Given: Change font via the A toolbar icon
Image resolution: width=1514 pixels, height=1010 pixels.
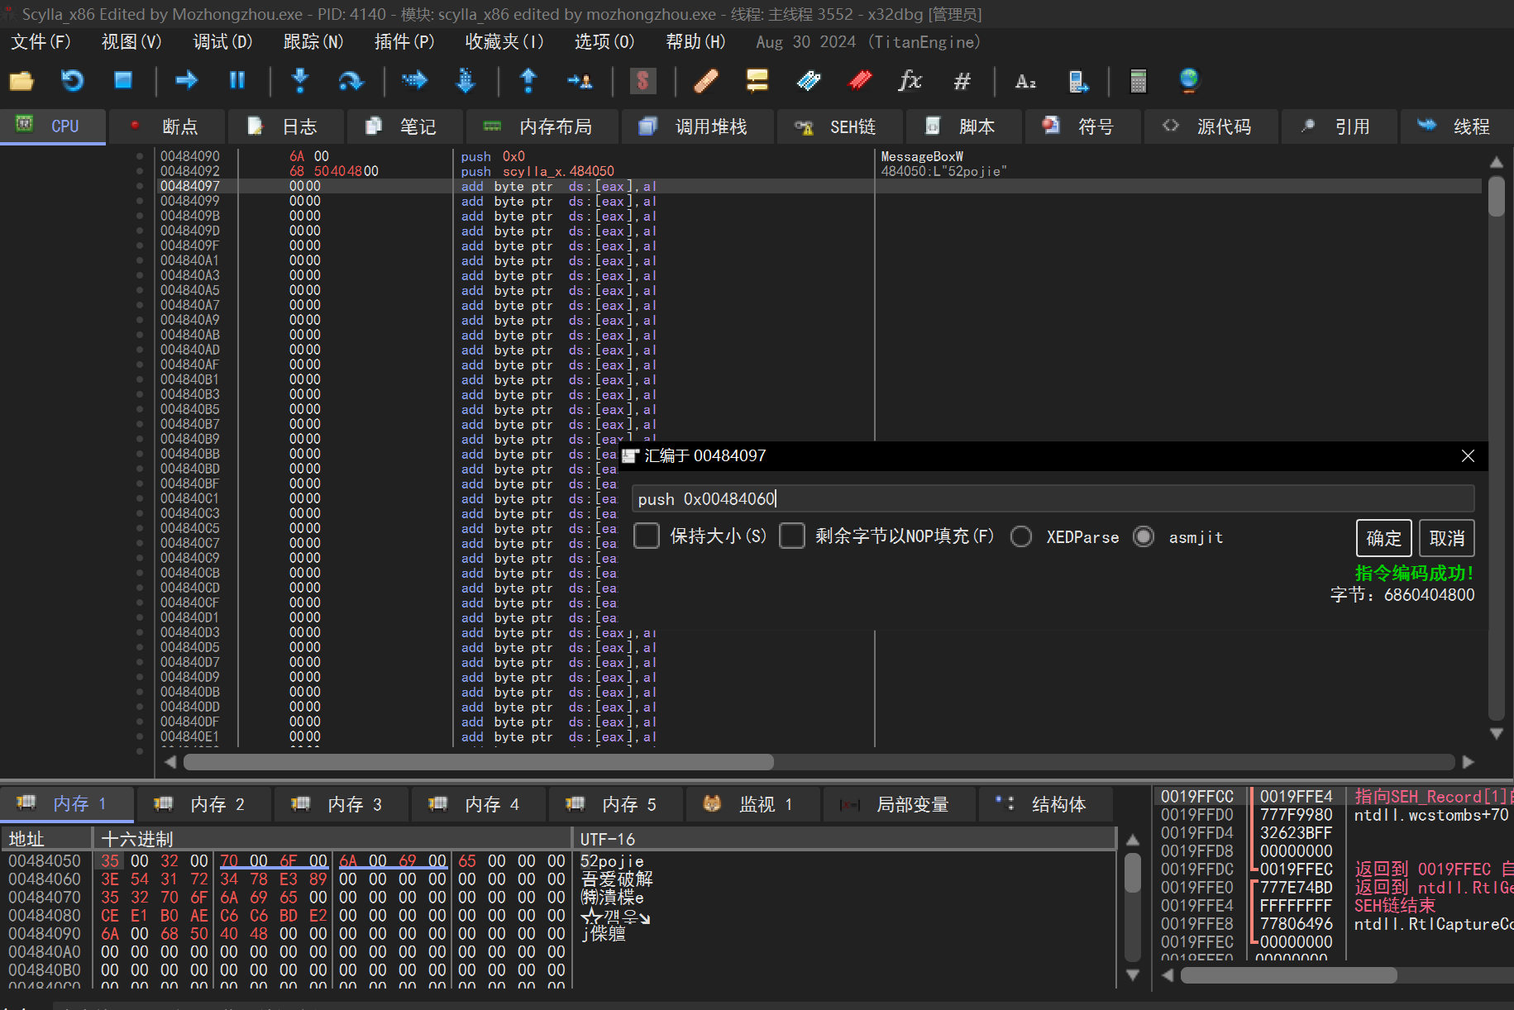Looking at the screenshot, I should click(x=1025, y=80).
